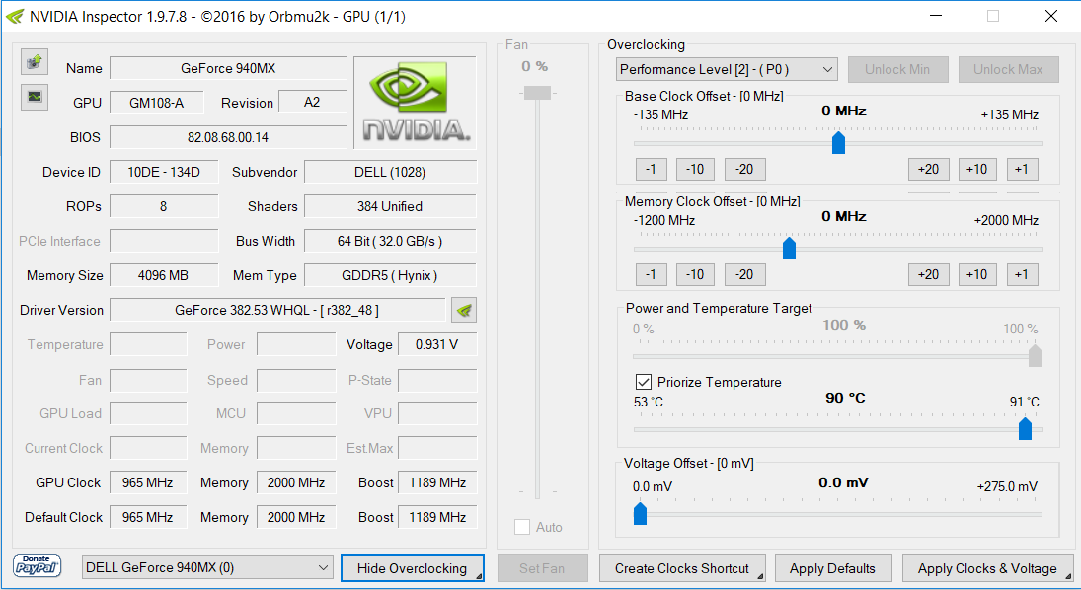Toggle Priorize Temperature checkbox

point(644,382)
